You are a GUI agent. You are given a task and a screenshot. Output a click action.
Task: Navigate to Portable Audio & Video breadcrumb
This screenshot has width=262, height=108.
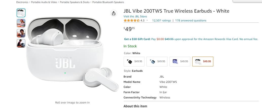44,2
